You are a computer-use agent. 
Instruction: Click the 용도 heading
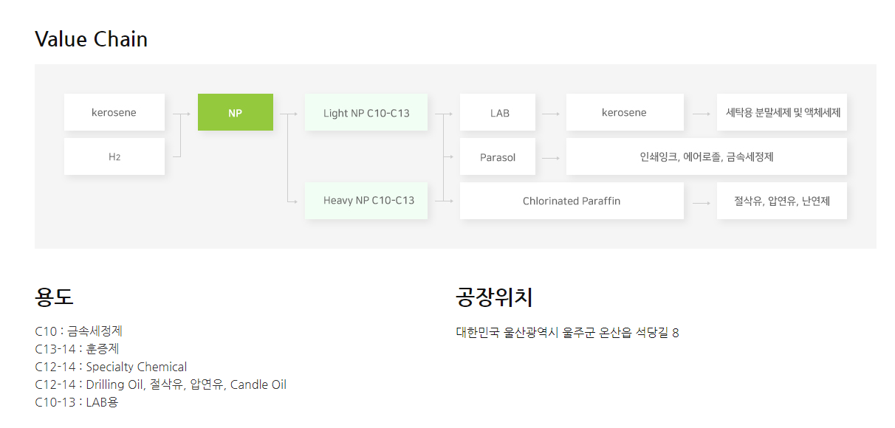[x=54, y=297]
